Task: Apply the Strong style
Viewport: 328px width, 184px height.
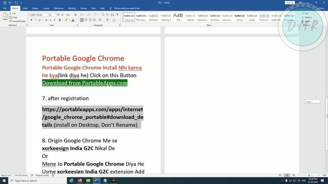Action: pyautogui.click(x=239, y=17)
